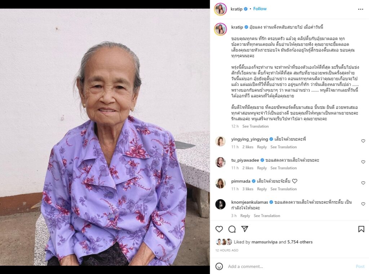Open the comment bubble icon

click(232, 229)
